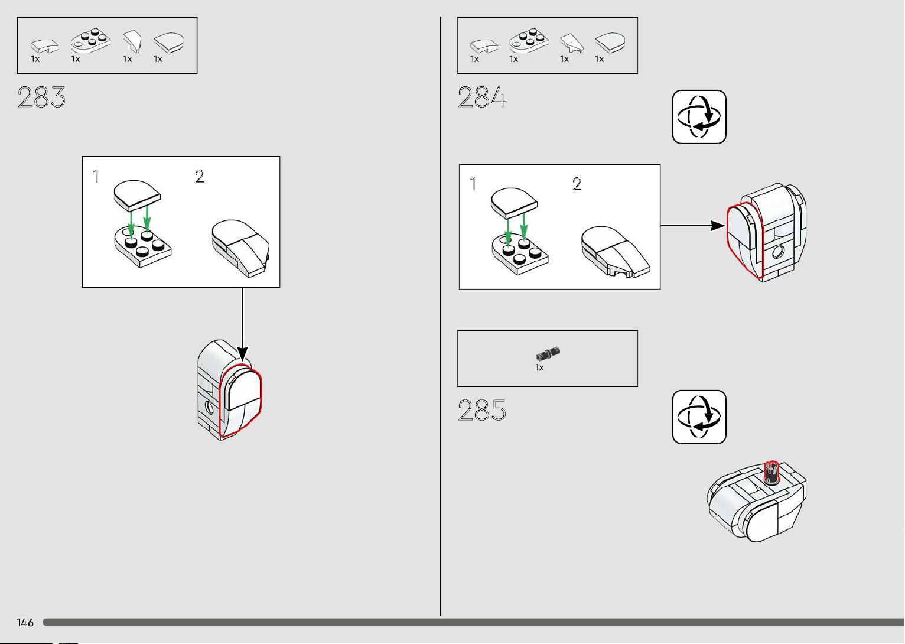Image resolution: width=905 pixels, height=644 pixels.
Task: Click the black arrow pointing to the step 284 model
Action: [693, 226]
